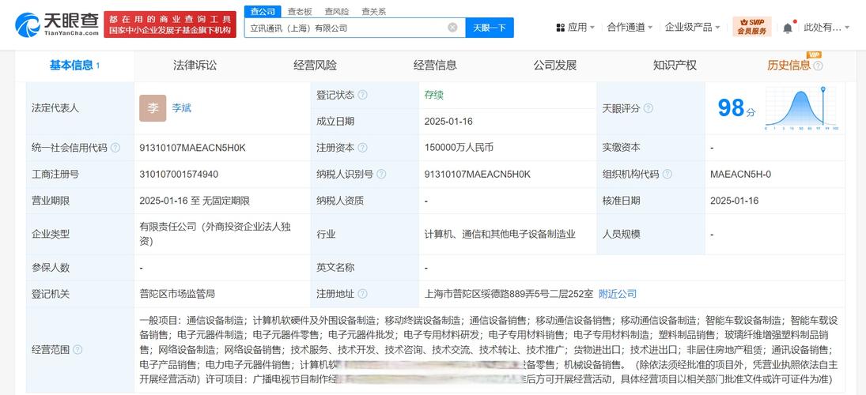Click the help icon next to 纳税人识别号
The width and height of the screenshot is (866, 395).
coord(381,175)
